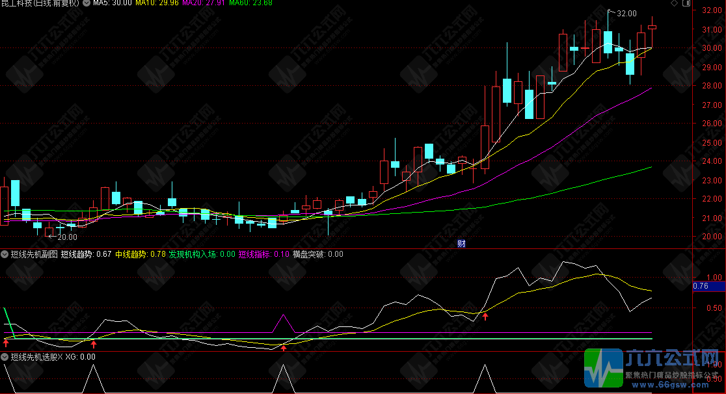Viewport: 726px width, 394px height.
Task: Expand the 短线先机选股X indicator menu arrow
Action: tap(5, 357)
